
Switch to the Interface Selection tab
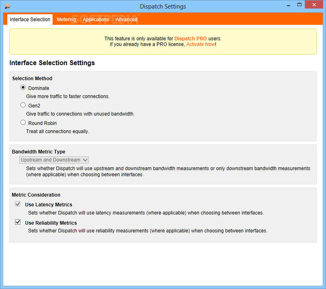point(30,20)
